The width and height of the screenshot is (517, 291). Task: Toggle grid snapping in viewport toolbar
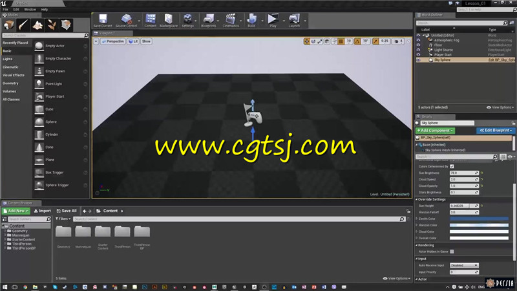tap(341, 41)
